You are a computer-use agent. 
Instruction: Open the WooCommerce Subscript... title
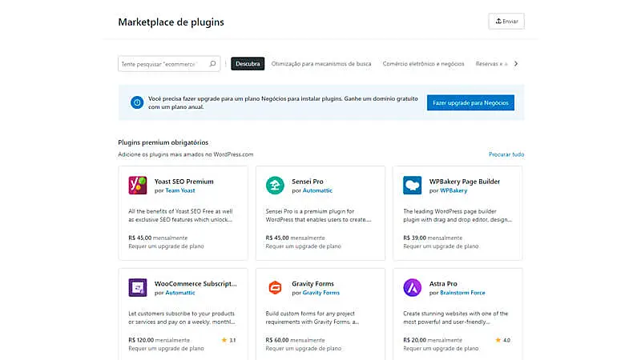coord(196,283)
